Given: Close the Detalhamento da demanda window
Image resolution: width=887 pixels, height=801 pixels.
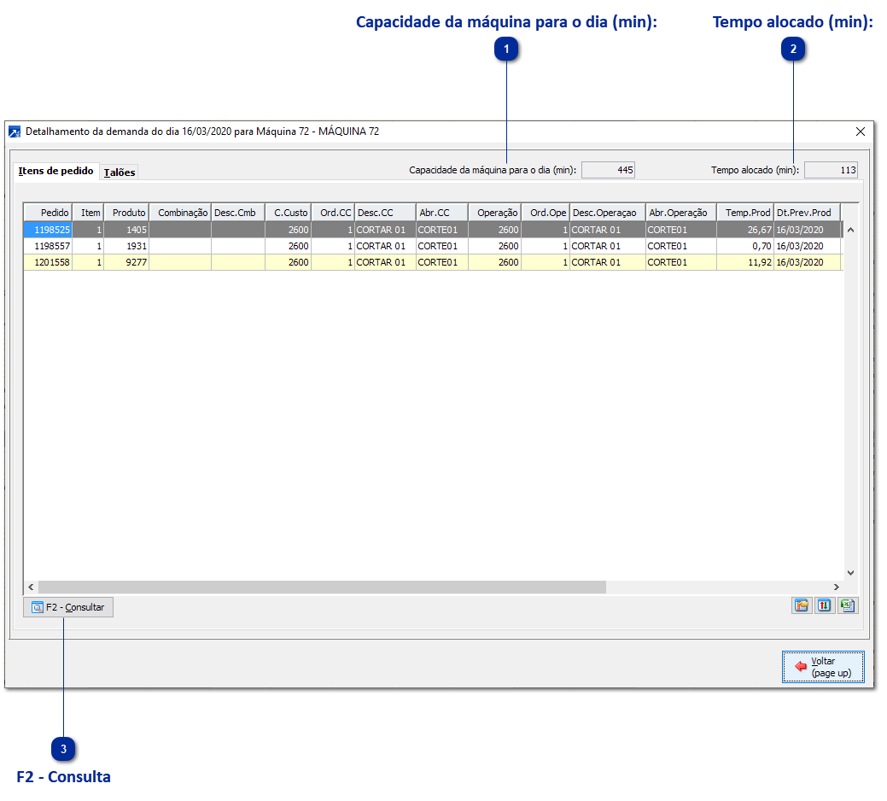Looking at the screenshot, I should [x=861, y=132].
